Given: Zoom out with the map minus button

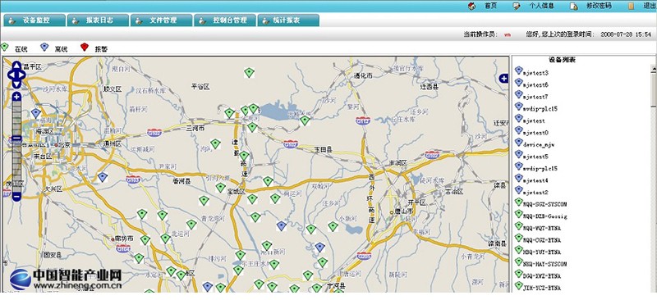Looking at the screenshot, I should tap(16, 196).
